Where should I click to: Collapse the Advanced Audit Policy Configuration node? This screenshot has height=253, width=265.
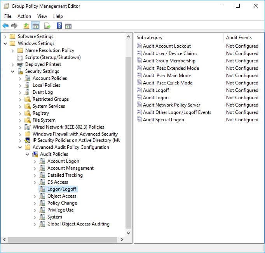click(20, 148)
